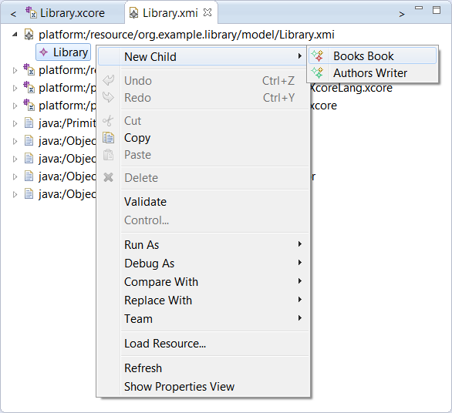Expand the first collapsed platform:/r resource node
The height and width of the screenshot is (413, 452).
(x=15, y=71)
